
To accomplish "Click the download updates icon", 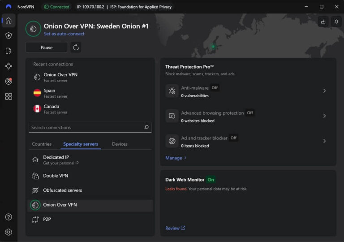I will (x=323, y=22).
